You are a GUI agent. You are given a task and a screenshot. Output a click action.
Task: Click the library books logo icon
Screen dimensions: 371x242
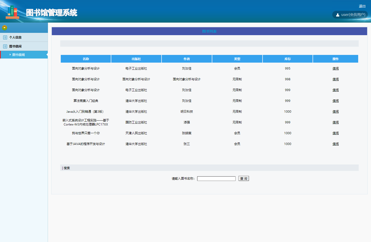[12, 12]
